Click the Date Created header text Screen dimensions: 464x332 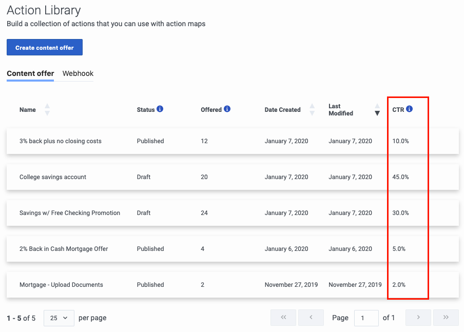pos(283,110)
